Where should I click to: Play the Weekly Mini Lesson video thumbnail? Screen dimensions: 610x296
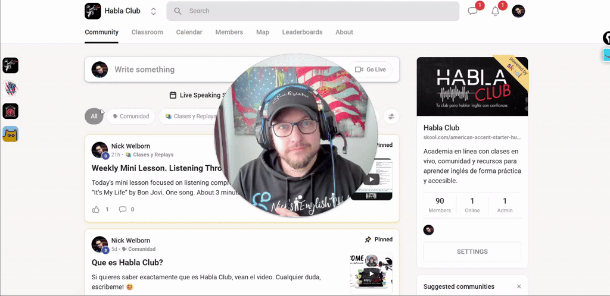click(x=372, y=180)
